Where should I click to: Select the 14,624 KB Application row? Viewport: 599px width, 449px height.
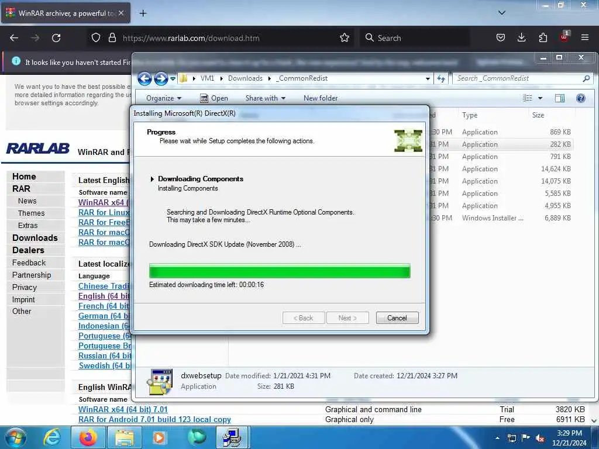coord(501,169)
